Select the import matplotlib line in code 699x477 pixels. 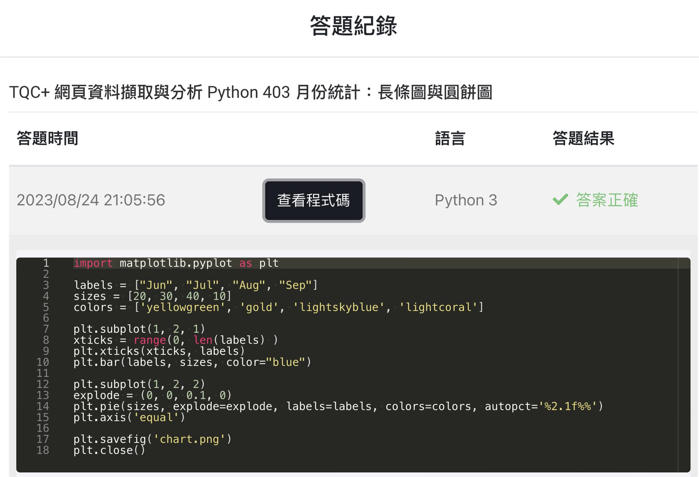point(176,263)
